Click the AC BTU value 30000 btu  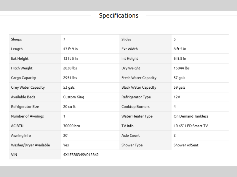(x=71, y=126)
